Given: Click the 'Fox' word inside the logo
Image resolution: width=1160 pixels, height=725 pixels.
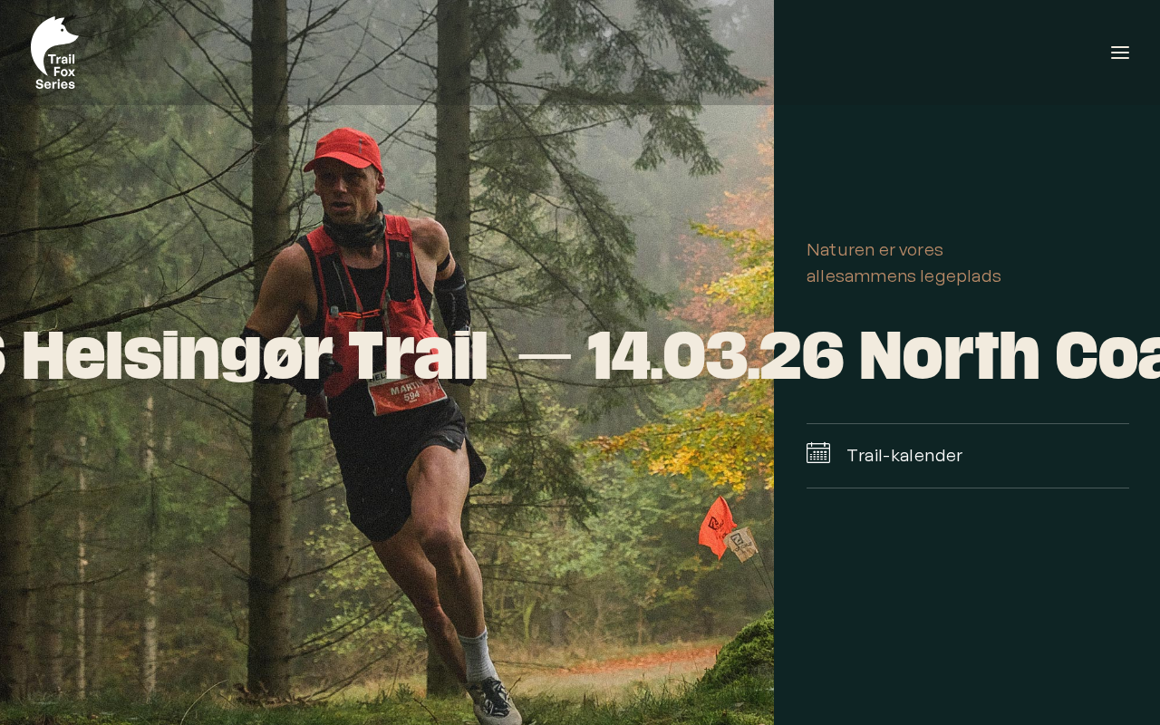Looking at the screenshot, I should [64, 71].
